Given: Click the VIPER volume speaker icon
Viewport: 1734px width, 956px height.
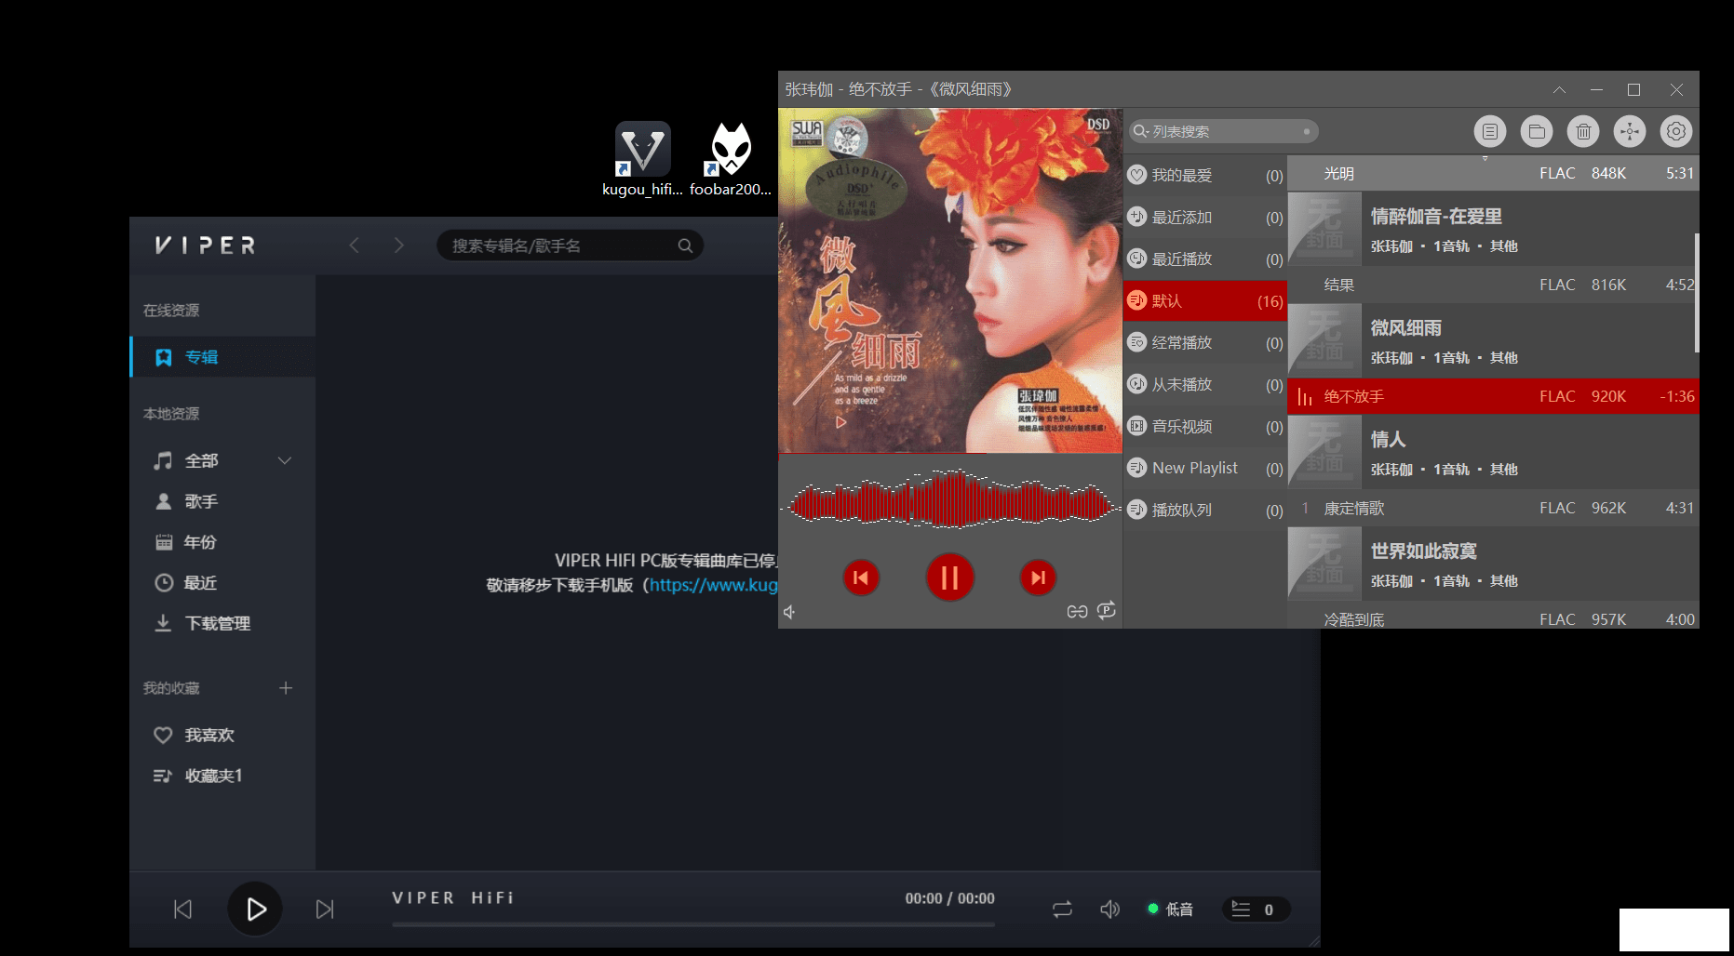Looking at the screenshot, I should [x=1109, y=910].
